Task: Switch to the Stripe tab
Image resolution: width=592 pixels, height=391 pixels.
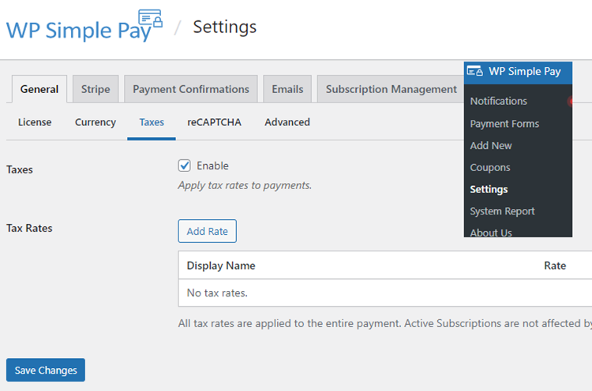Action: point(96,89)
